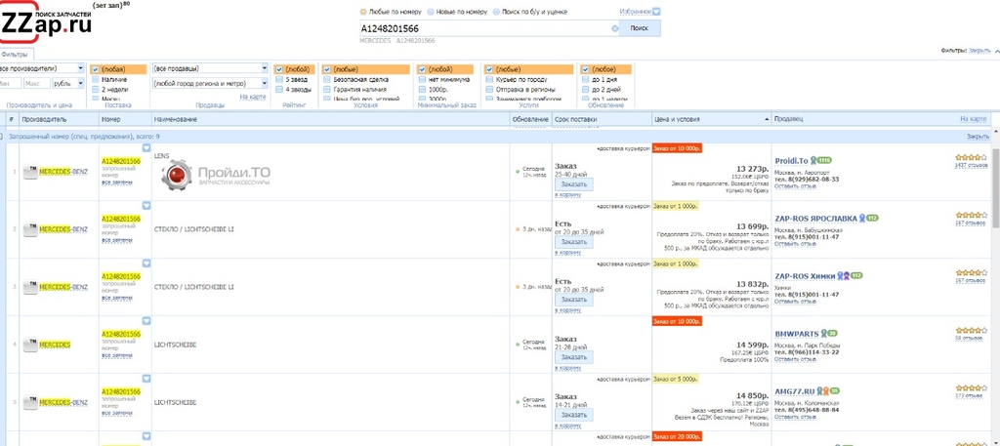The image size is (1000, 446).
Task: Click the ribbon badge next to BMWPARTS
Action: pyautogui.click(x=823, y=333)
